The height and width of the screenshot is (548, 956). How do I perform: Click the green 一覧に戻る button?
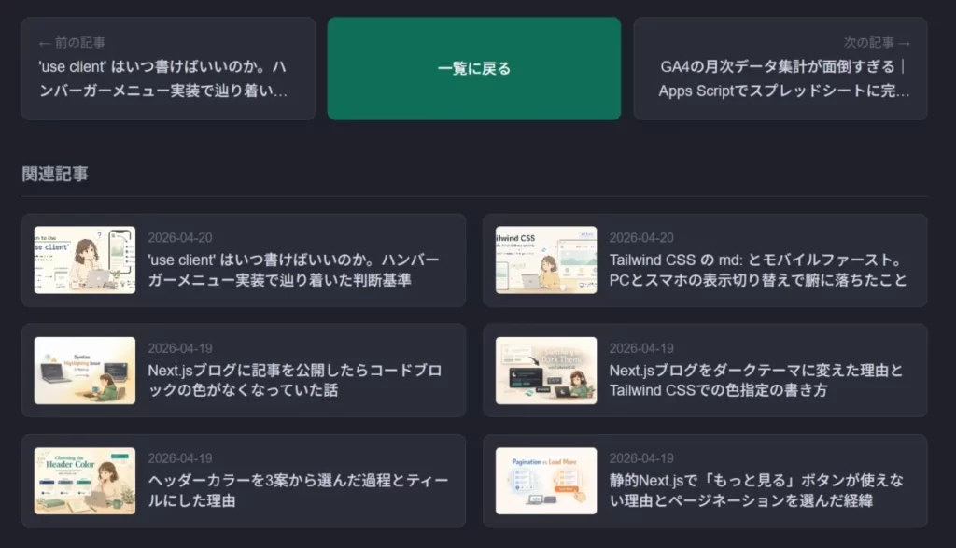click(x=473, y=68)
